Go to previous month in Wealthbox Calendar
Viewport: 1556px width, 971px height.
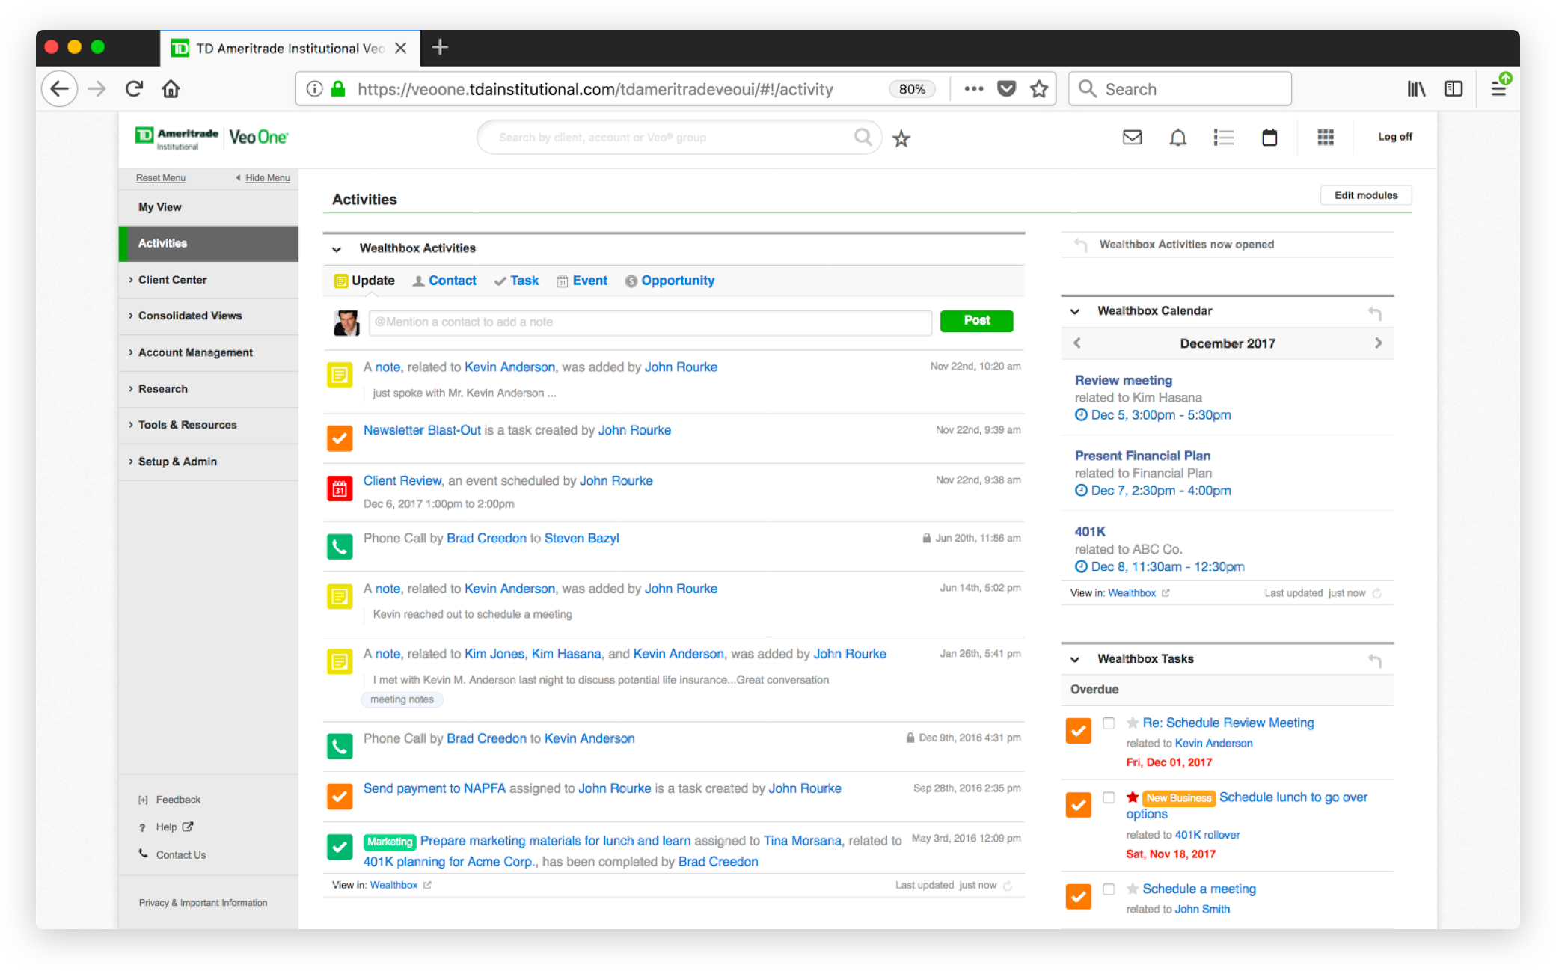tap(1076, 343)
